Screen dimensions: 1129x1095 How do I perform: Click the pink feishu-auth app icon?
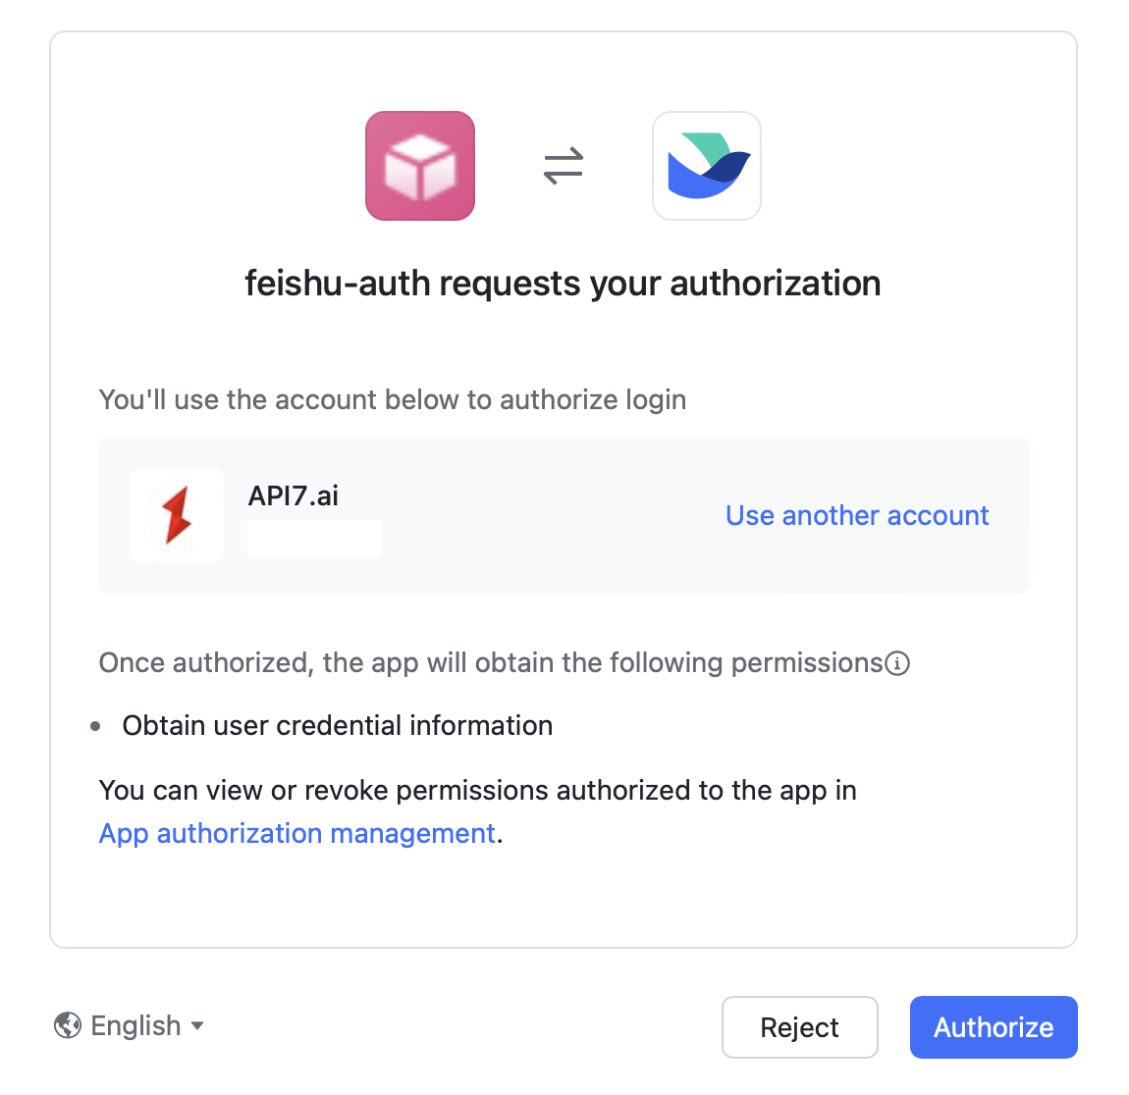(x=419, y=165)
